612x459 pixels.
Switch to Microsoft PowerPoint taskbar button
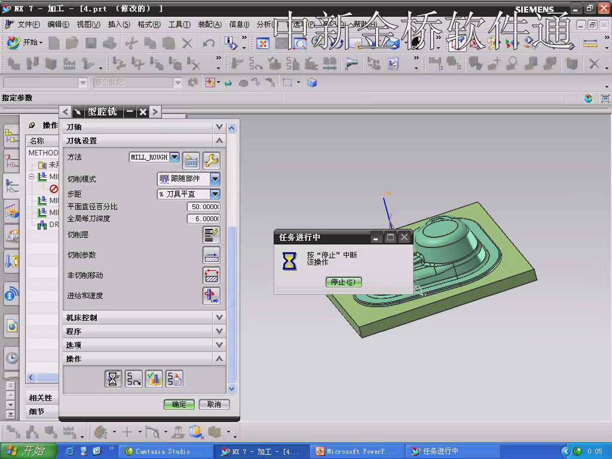pos(357,451)
